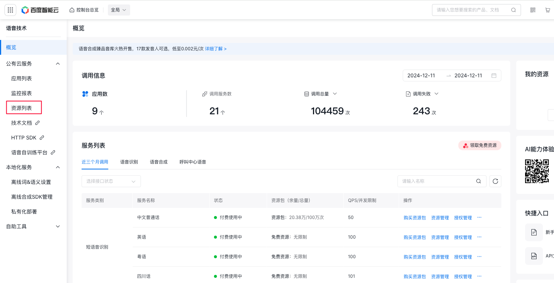The width and height of the screenshot is (554, 283).
Task: Click the API document icon in 快捷入口
Action: (534, 256)
